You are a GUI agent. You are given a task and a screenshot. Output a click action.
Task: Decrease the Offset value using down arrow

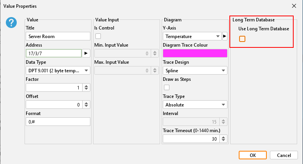click(x=86, y=106)
